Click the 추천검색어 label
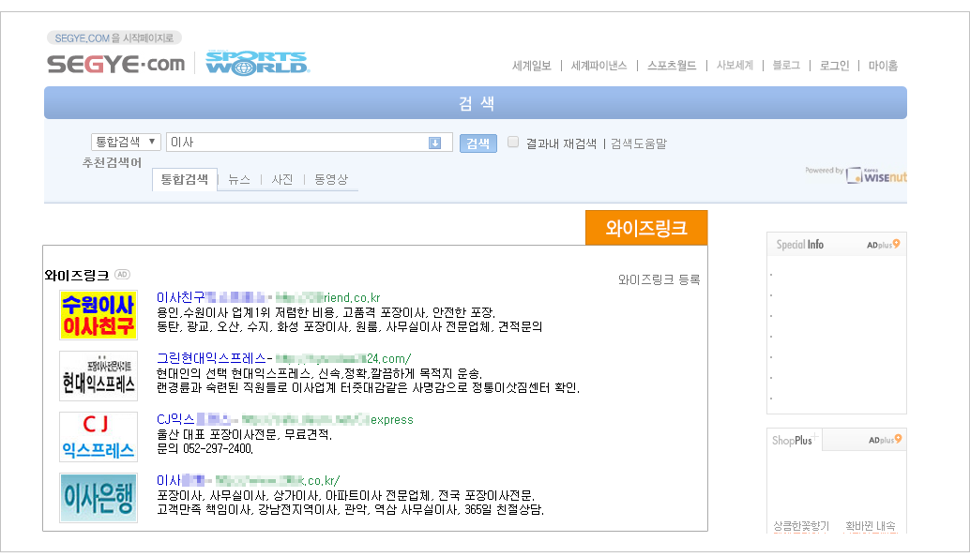The image size is (970, 557). (112, 162)
